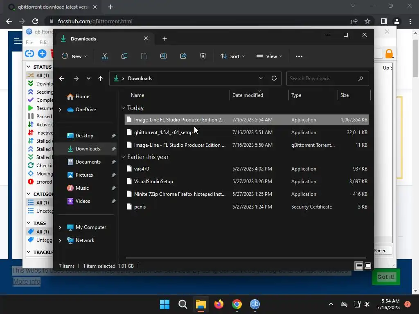Select vac470 file
419x314 pixels.
coord(247,169)
